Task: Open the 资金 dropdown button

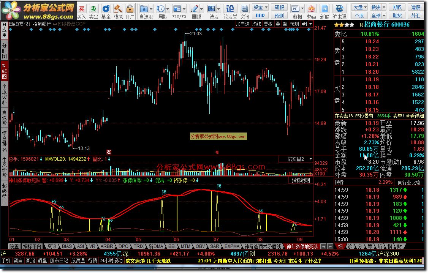Action: coord(260,7)
